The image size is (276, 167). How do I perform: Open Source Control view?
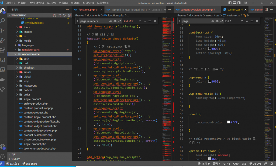[3, 30]
